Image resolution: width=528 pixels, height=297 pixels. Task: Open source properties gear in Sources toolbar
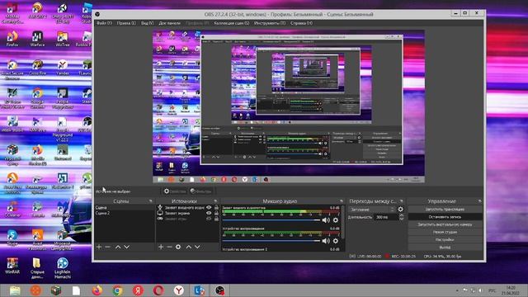[x=178, y=247]
